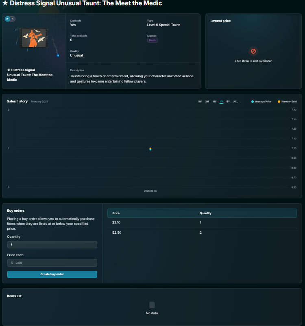Click the No data document icon
Viewport: 305px width, 326px height.
152,305
